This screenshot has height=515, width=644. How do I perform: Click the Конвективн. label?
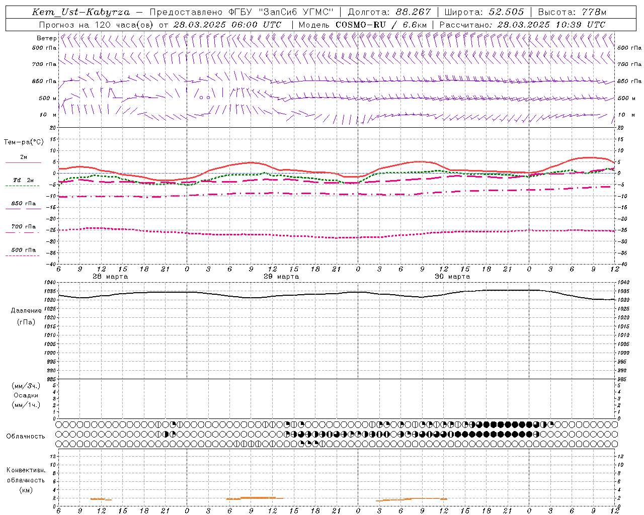click(26, 470)
